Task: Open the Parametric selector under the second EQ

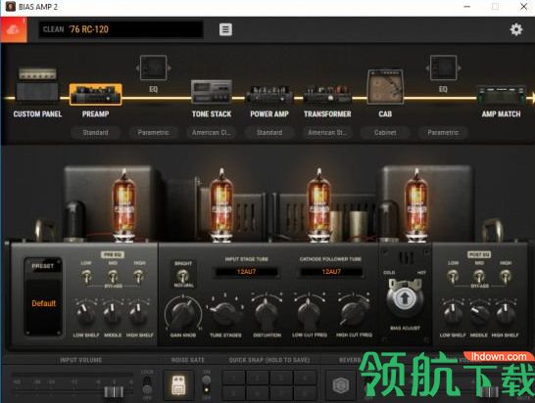Action: pyautogui.click(x=443, y=132)
